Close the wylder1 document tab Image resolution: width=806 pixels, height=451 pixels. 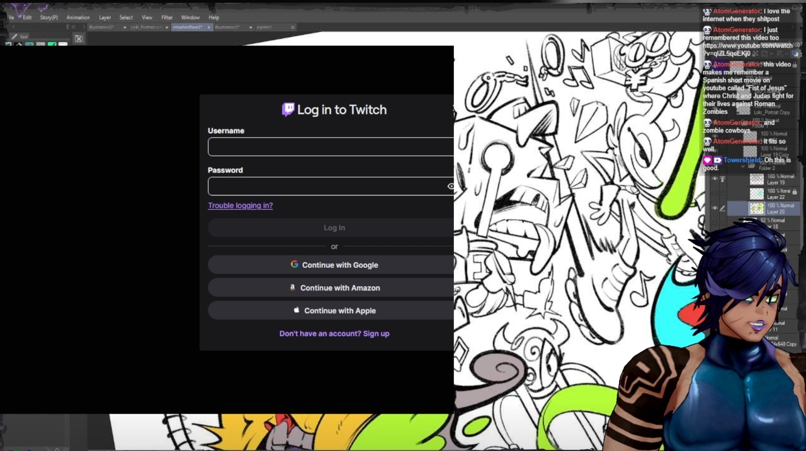tap(293, 27)
